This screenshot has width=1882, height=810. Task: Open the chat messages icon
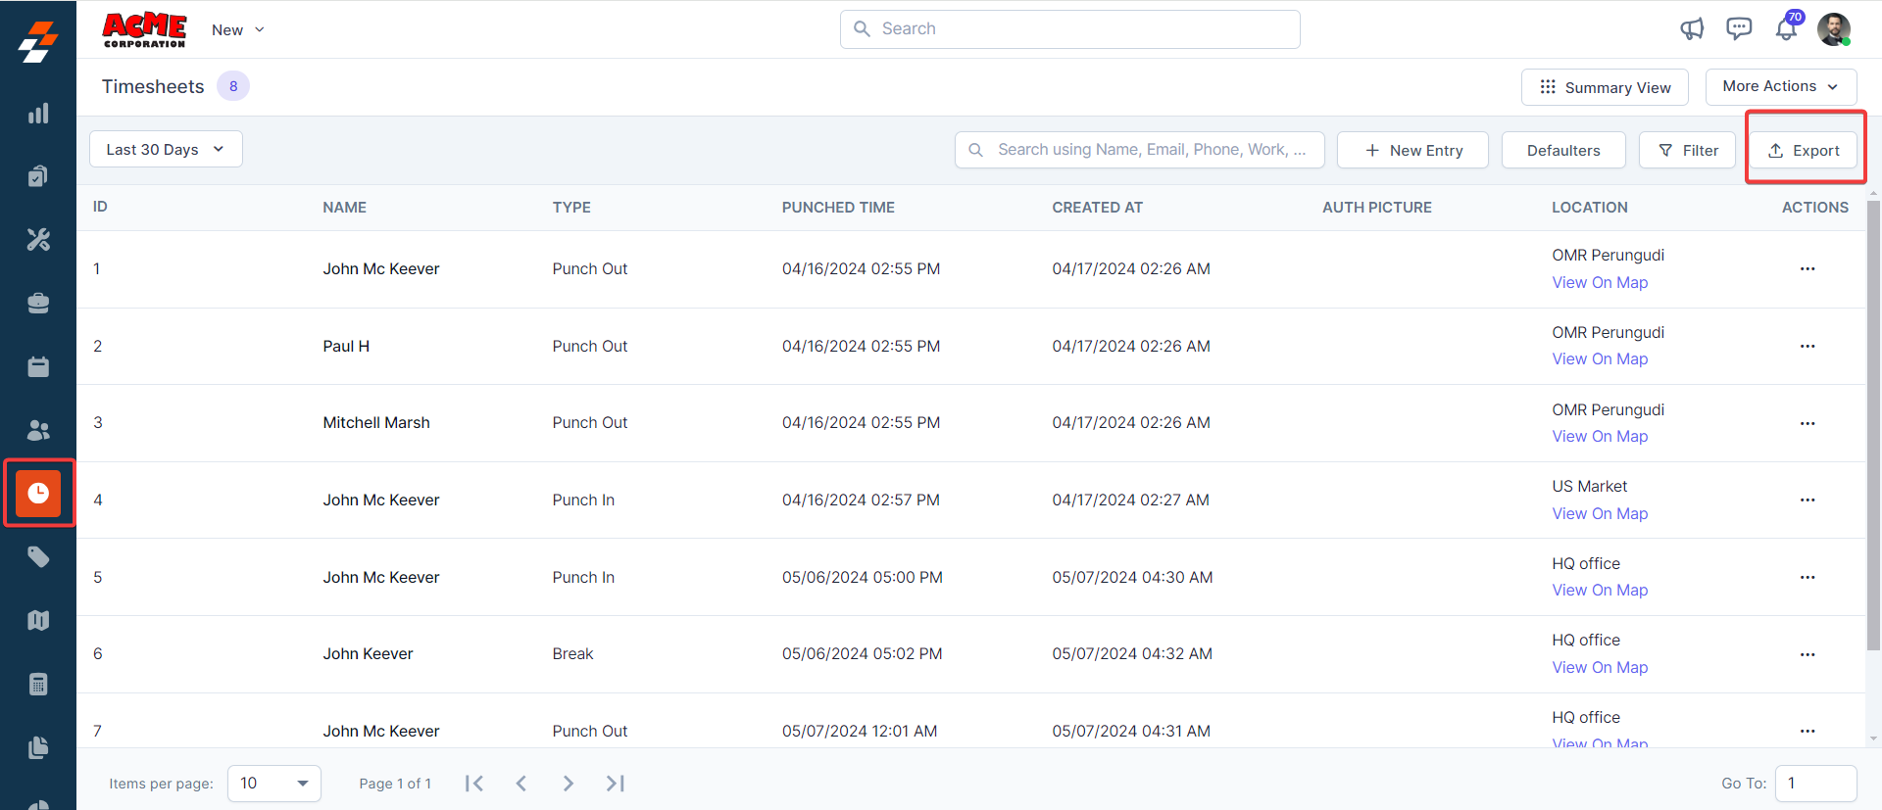click(1739, 29)
